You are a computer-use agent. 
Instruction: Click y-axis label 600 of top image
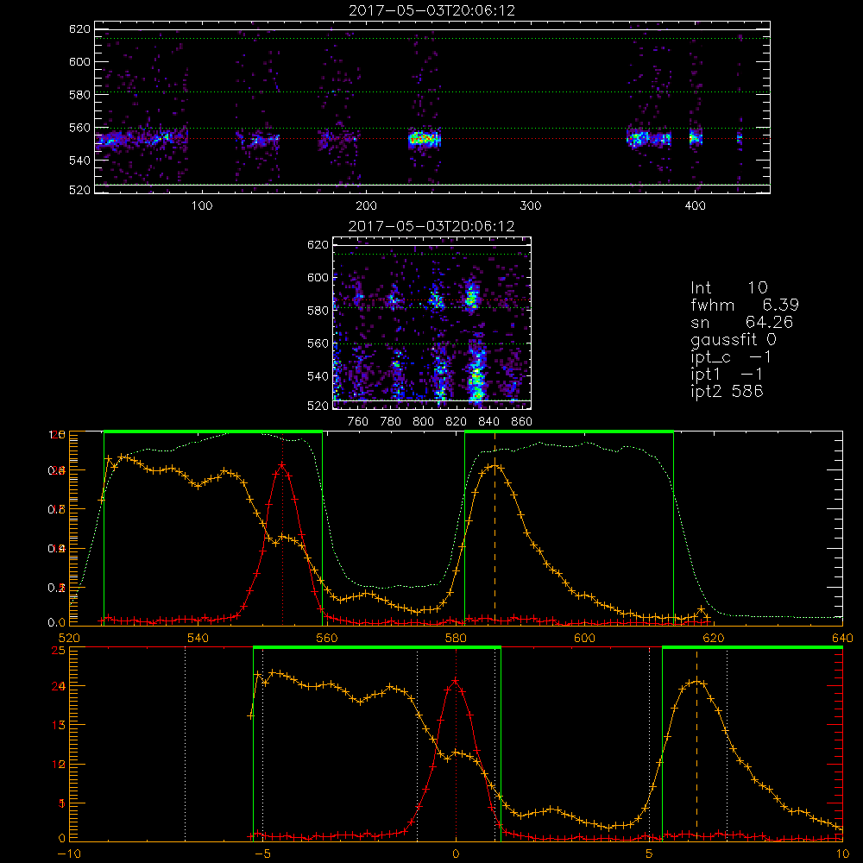(79, 61)
